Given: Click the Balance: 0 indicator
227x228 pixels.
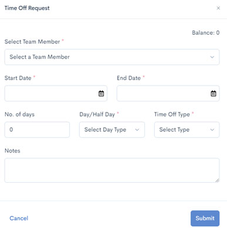Looking at the screenshot, I should tap(206, 33).
